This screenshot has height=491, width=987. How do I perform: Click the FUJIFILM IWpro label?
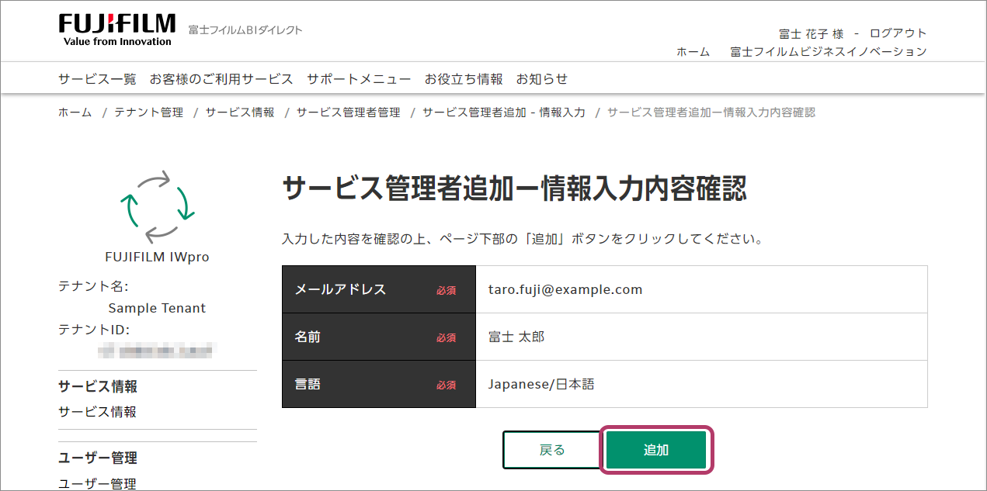pos(157,257)
